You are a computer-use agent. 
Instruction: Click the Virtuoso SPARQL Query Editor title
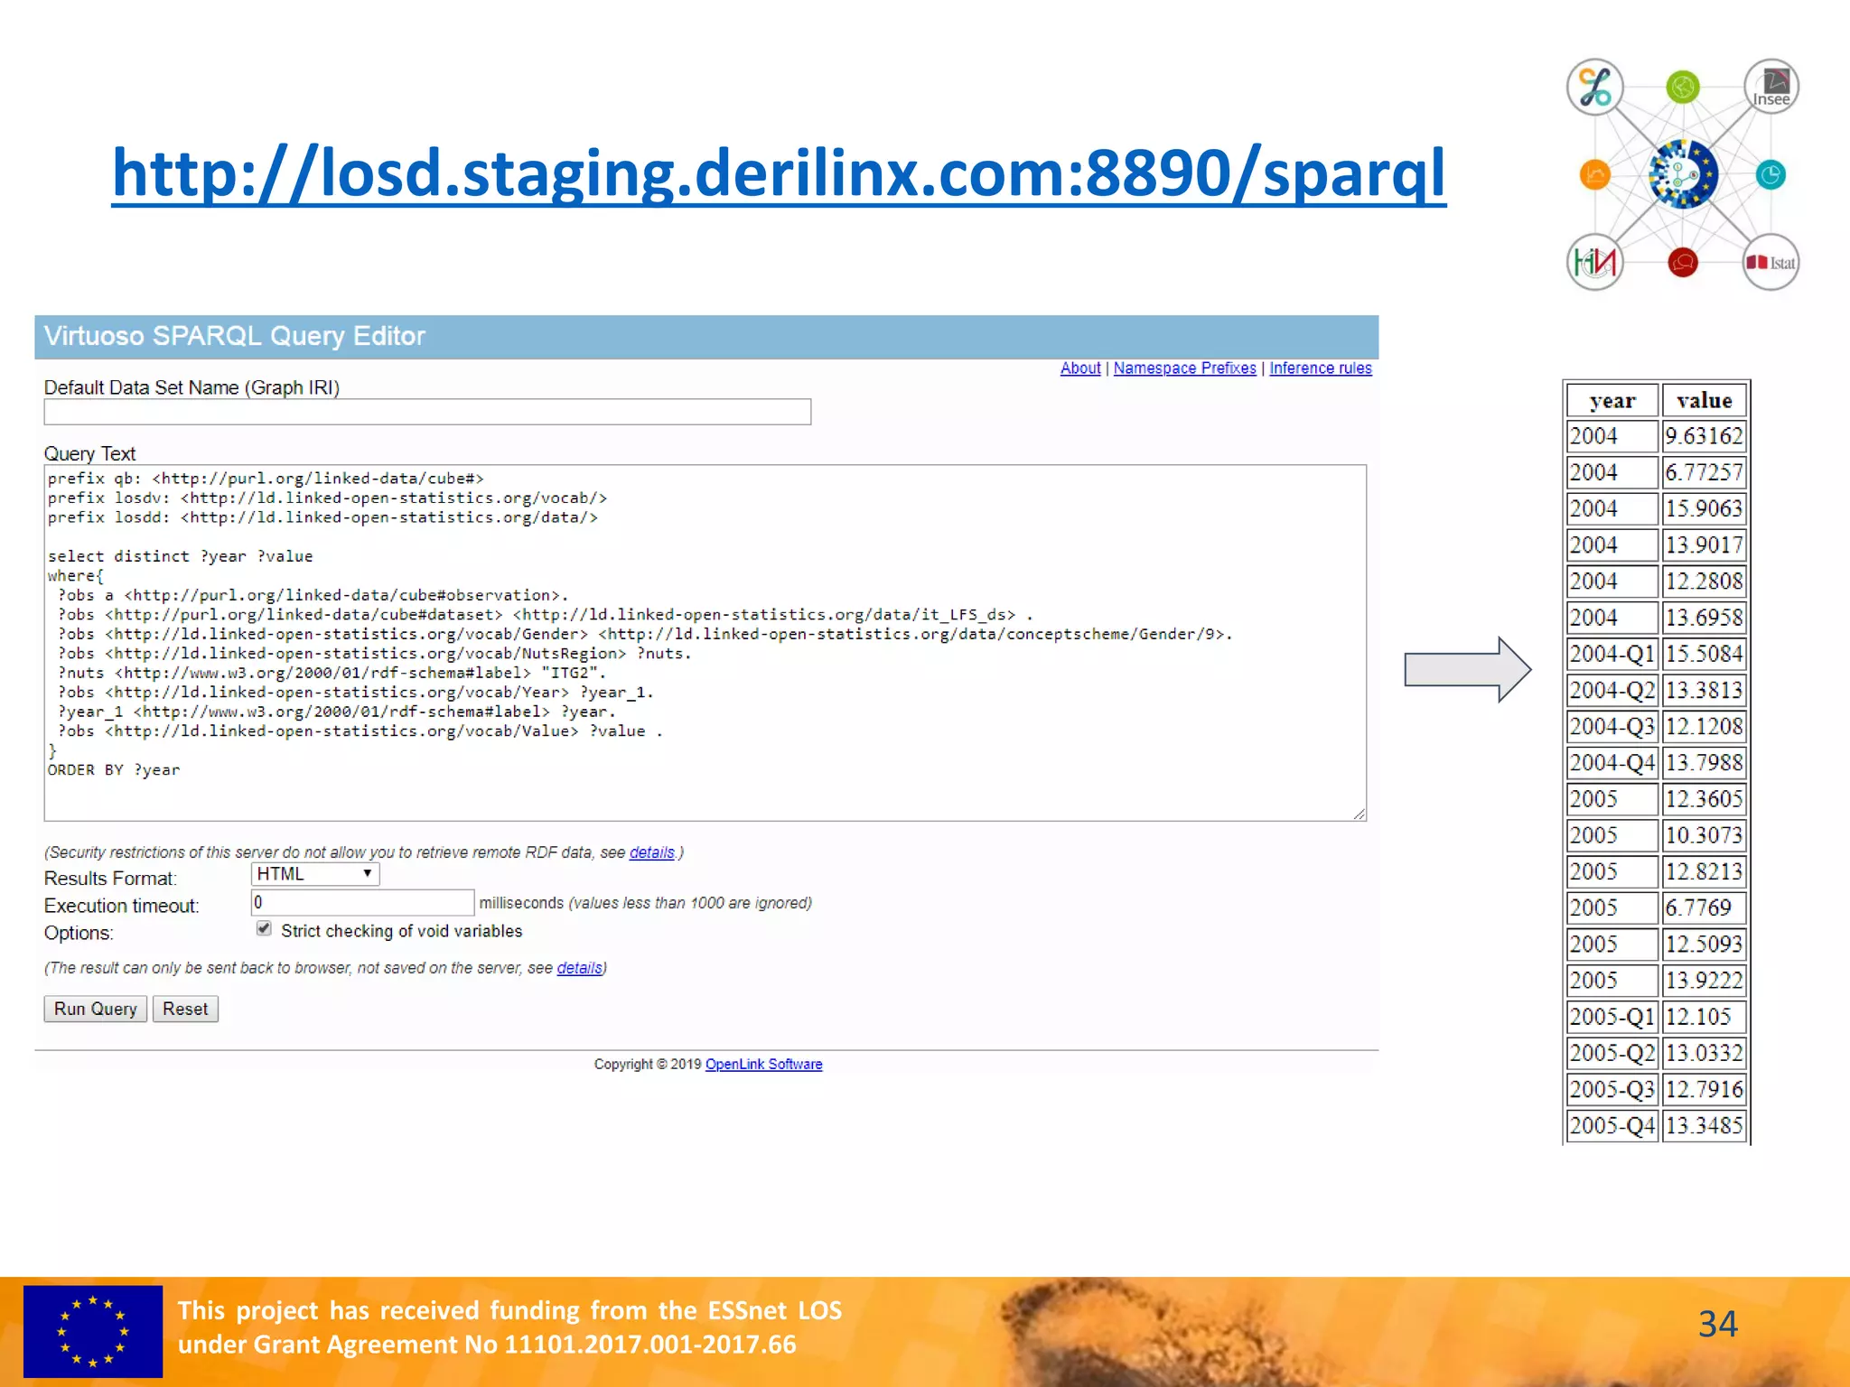coord(234,336)
